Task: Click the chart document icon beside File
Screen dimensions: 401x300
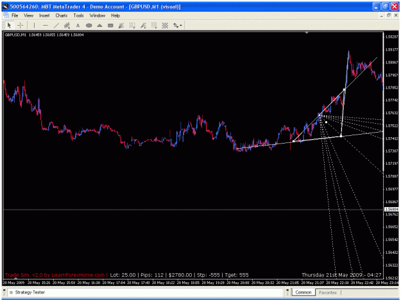Action: (x=6, y=15)
